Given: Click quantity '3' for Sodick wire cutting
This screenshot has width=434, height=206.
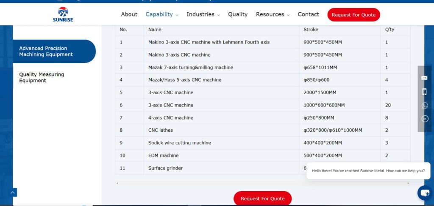Looking at the screenshot, I should [387, 143].
